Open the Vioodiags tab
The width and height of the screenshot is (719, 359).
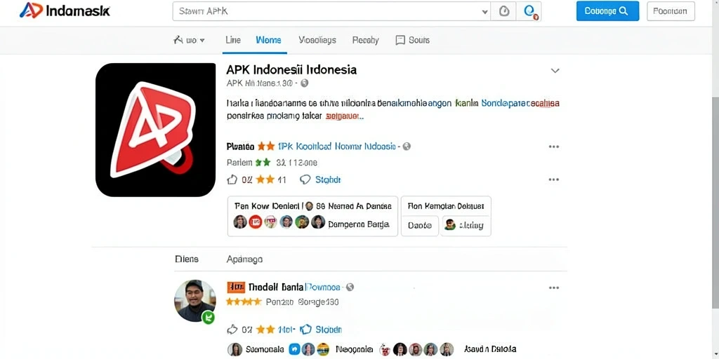pos(317,40)
